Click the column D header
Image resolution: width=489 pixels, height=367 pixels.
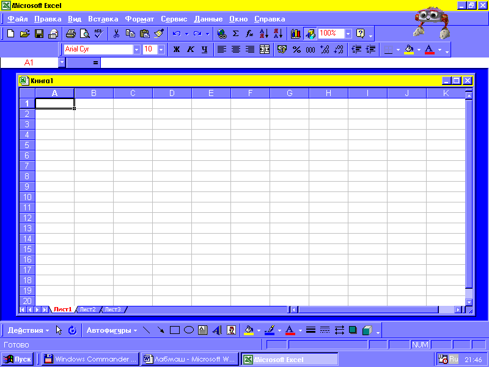172,93
